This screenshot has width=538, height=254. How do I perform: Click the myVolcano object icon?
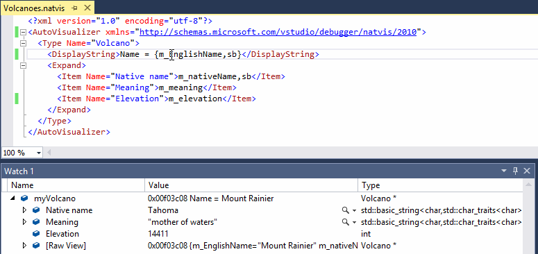24,198
